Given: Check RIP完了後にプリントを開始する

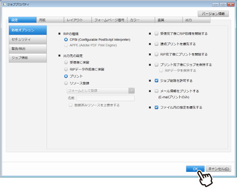Looking at the screenshot, I should coord(157,54).
